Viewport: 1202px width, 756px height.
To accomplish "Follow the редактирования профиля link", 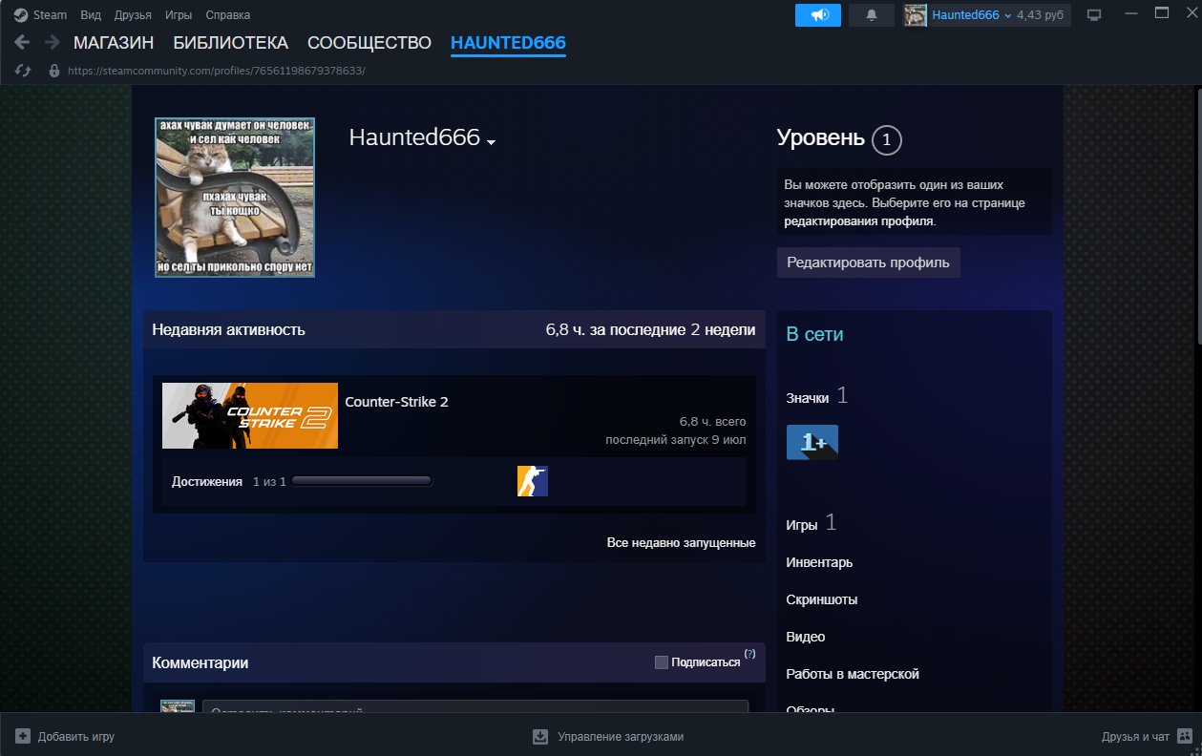I will coord(858,220).
